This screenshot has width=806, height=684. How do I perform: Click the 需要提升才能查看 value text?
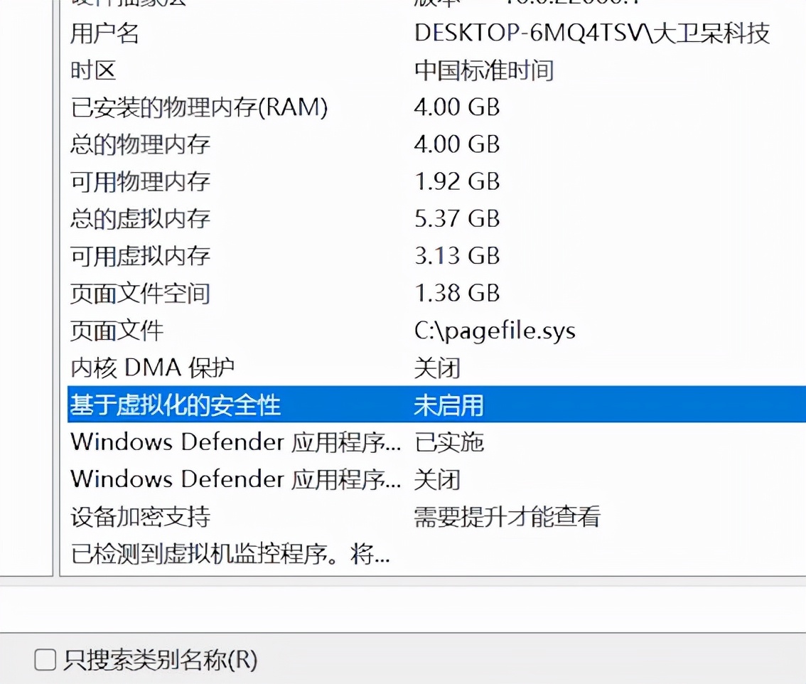507,518
